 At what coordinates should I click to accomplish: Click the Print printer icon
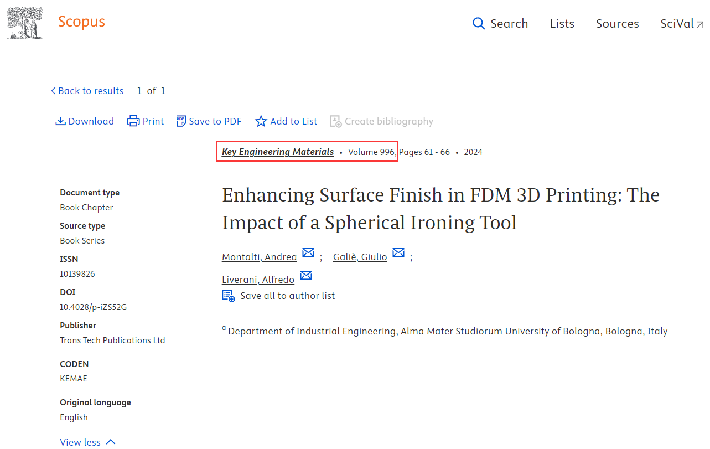point(133,121)
